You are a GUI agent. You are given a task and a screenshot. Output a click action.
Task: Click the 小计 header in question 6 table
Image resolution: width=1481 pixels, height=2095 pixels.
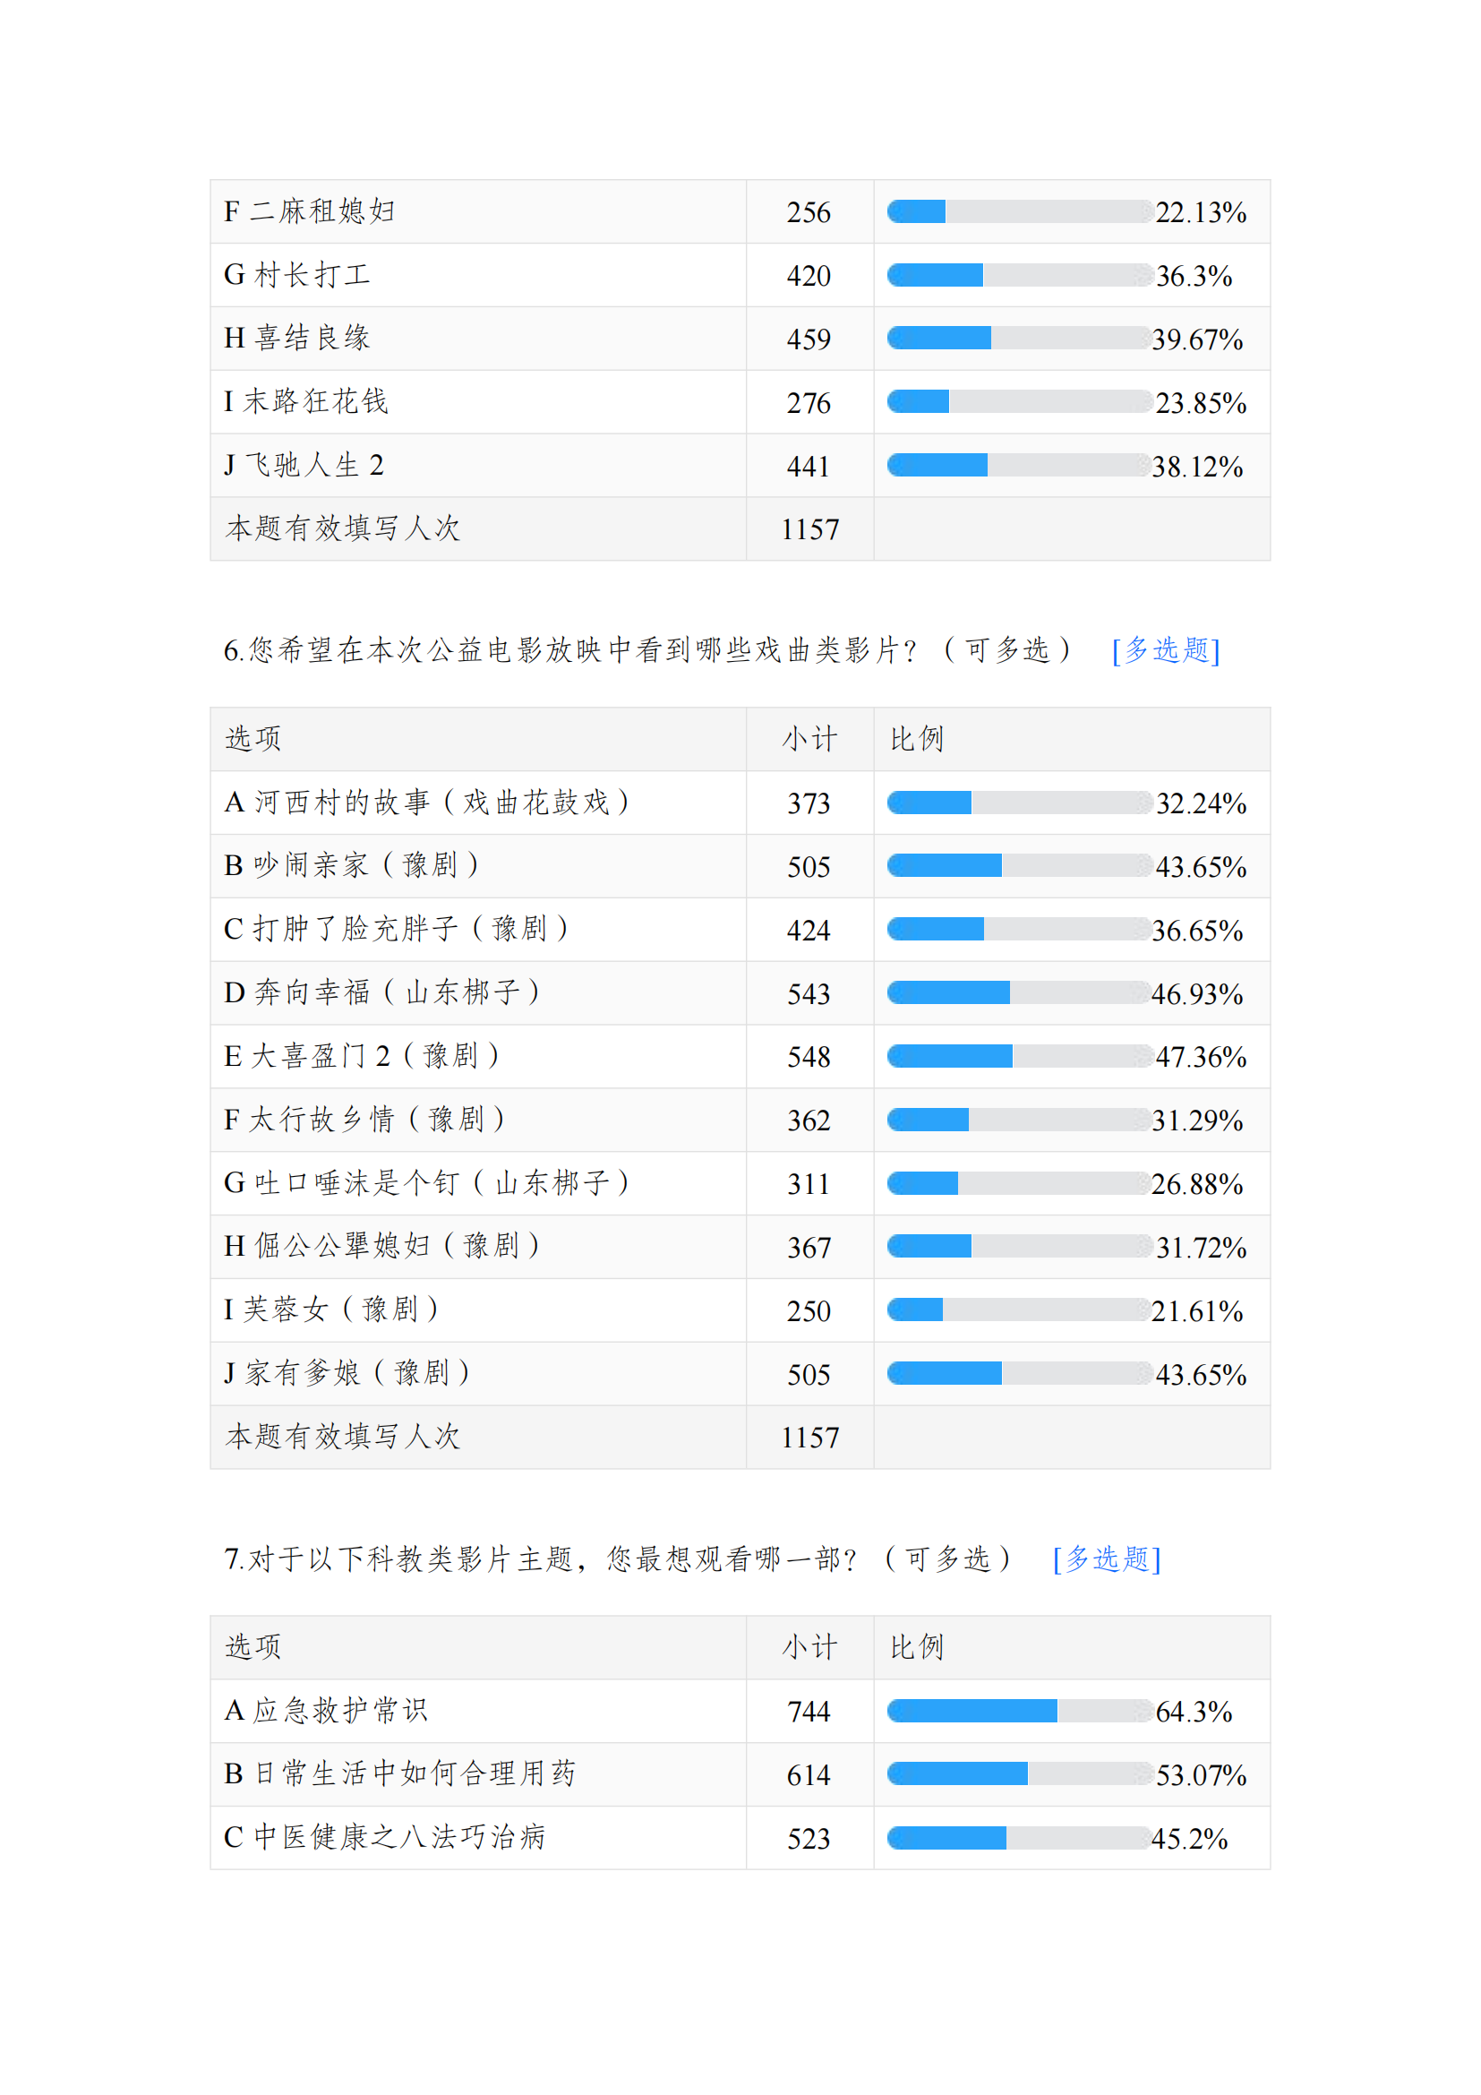tap(809, 739)
